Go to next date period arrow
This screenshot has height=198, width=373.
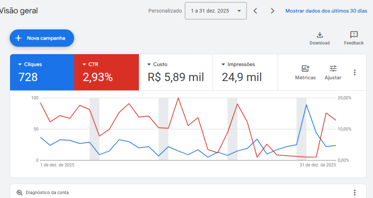(272, 11)
